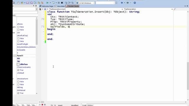
Task: Switch to the History view tab
Action: coord(90,105)
